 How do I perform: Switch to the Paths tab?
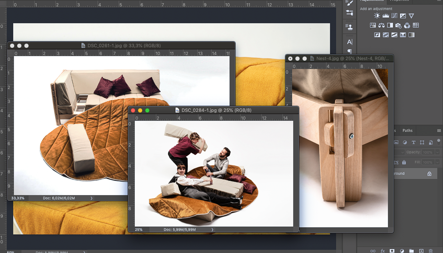click(x=408, y=131)
